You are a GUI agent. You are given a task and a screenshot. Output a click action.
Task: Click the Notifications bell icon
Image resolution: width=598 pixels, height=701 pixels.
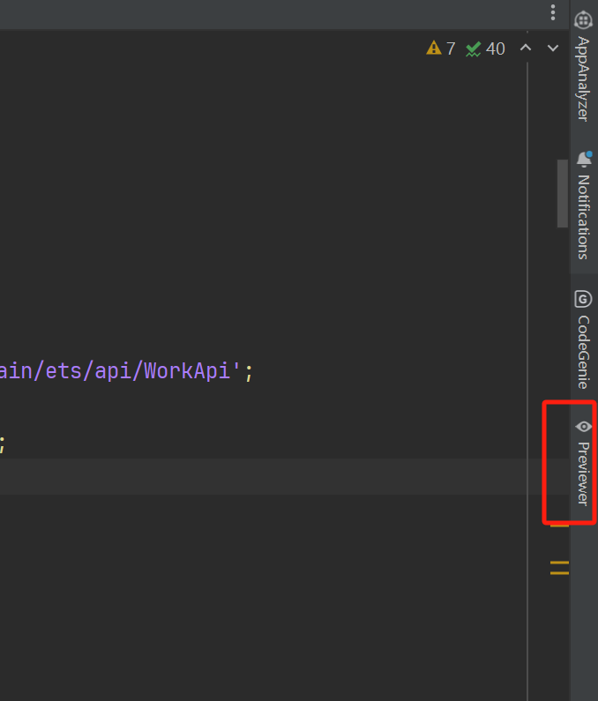coord(583,160)
